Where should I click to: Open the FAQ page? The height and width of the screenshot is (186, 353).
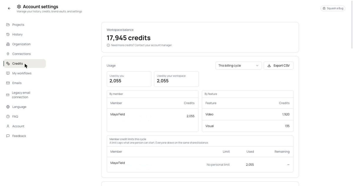[24, 116]
